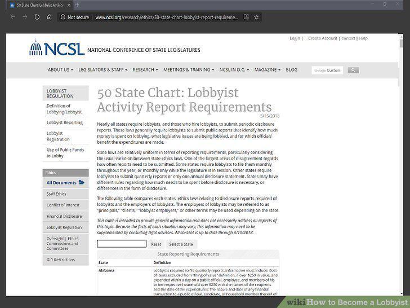Expand the Magazine menu

tap(267, 70)
